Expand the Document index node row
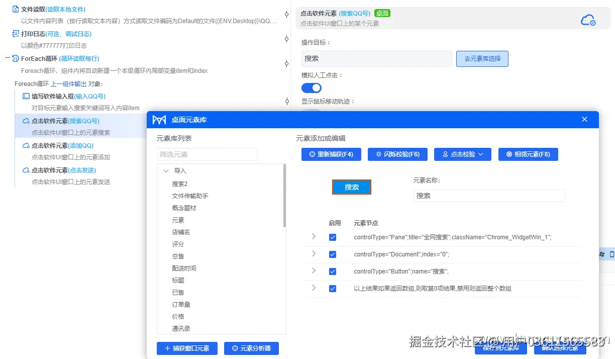The height and width of the screenshot is (359, 615). [x=314, y=253]
